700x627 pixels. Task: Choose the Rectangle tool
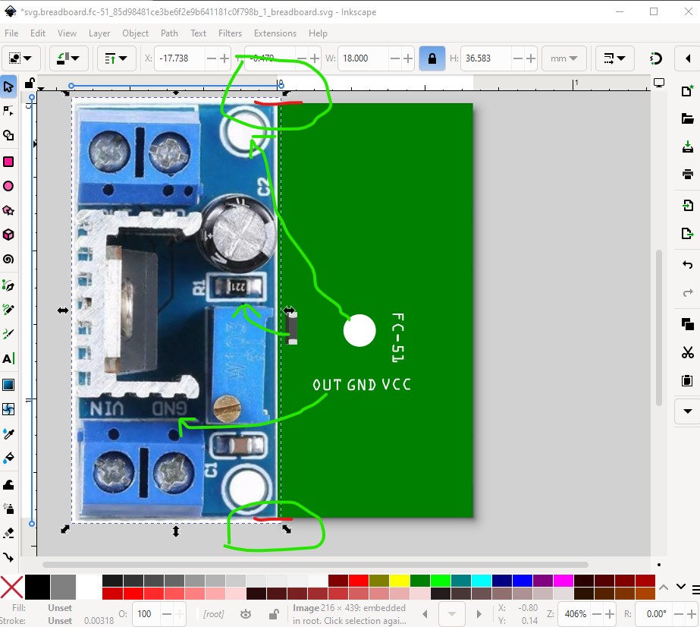(8, 162)
